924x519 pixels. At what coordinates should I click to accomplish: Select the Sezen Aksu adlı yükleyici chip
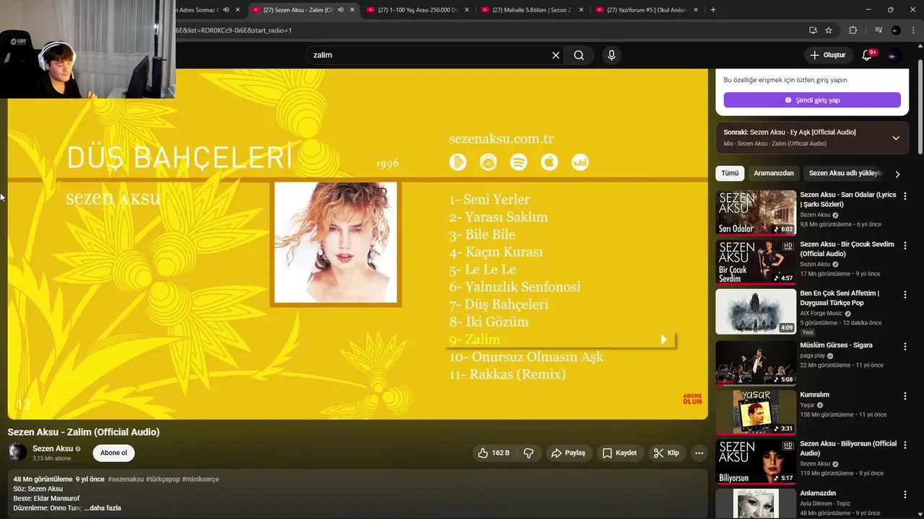pos(845,173)
